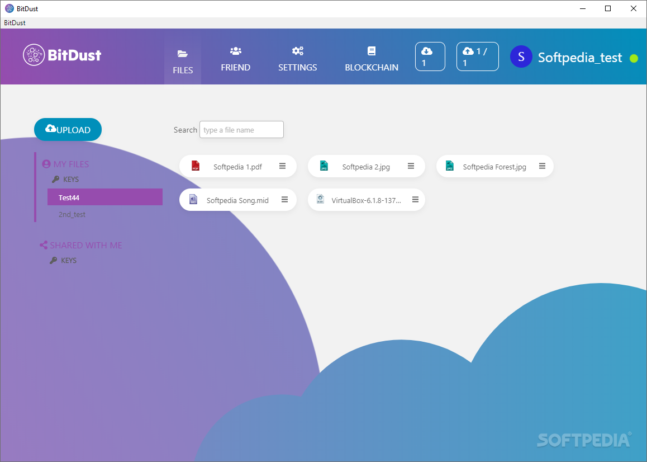
Task: Click MID icon of Softpedia Song.mid
Action: (x=193, y=200)
